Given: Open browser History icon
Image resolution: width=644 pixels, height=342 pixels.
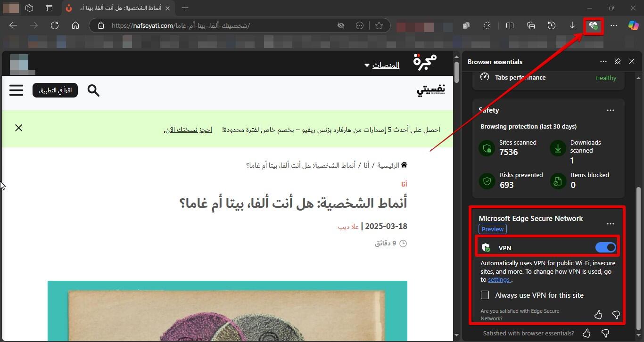Looking at the screenshot, I should point(551,26).
